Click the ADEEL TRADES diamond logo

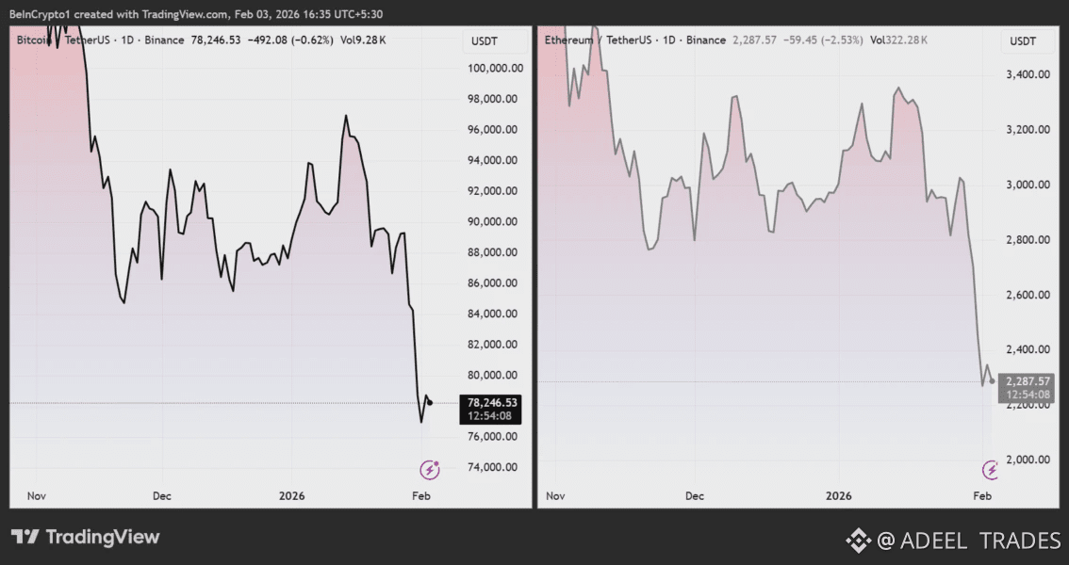859,541
